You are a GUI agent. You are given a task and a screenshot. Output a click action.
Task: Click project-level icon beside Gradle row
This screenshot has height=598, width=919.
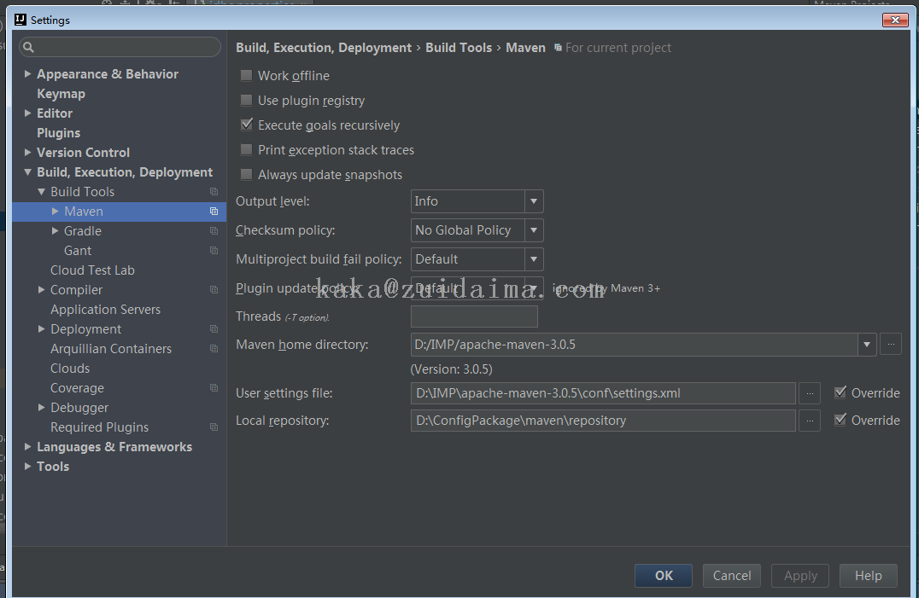point(214,231)
